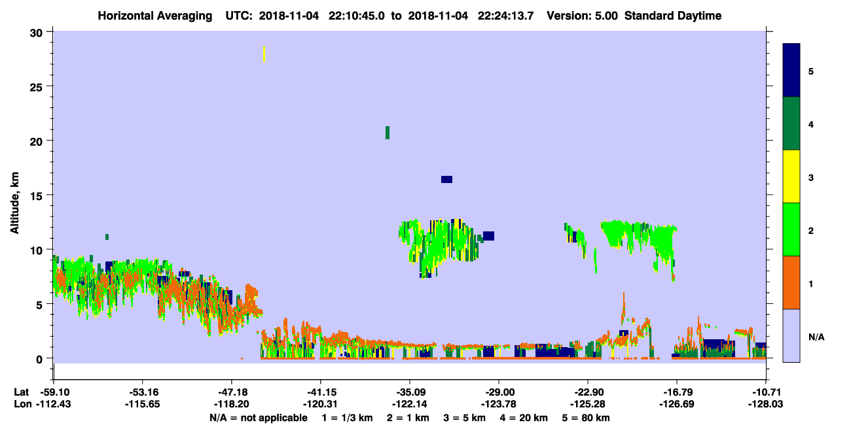This screenshot has height=436, width=851.
Task: Click latitude value -41.15
Action: point(320,392)
